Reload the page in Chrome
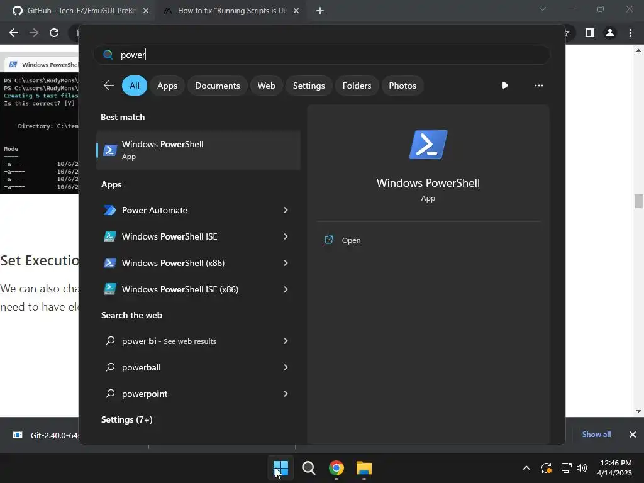The height and width of the screenshot is (483, 644). pos(54,33)
